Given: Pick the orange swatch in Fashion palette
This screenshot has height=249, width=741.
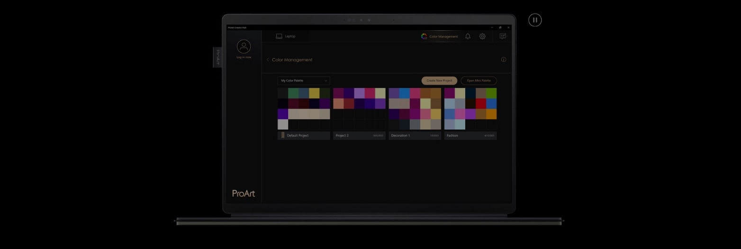Looking at the screenshot, I should (x=491, y=114).
